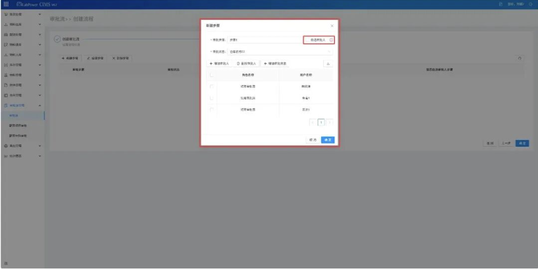
Task: Click the 增加审批人 button with plus sign
Action: [x=219, y=64]
